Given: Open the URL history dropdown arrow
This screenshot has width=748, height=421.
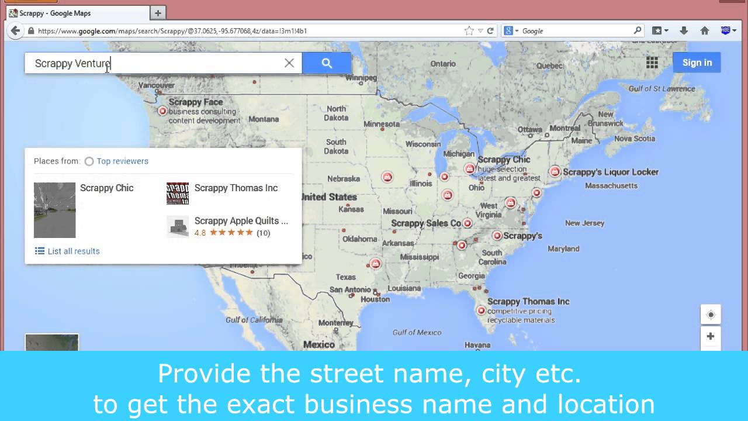Looking at the screenshot, I should (480, 31).
